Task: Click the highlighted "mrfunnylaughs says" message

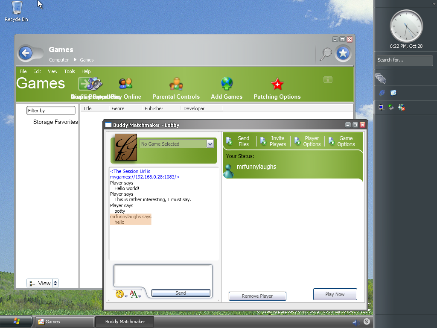Action: (131, 217)
